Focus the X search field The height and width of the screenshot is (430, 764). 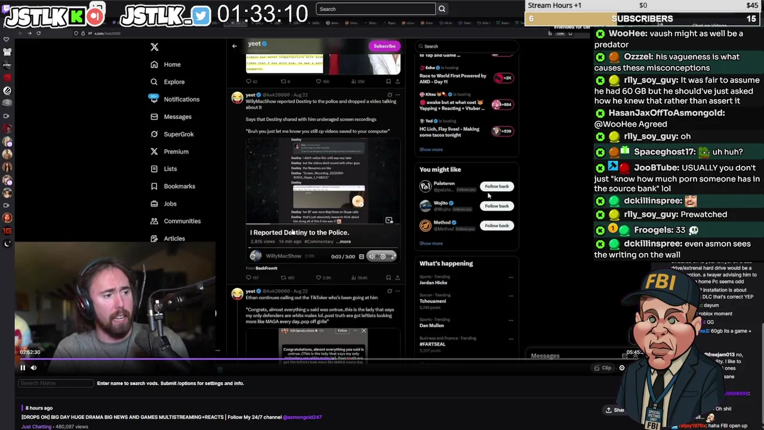[x=466, y=46]
